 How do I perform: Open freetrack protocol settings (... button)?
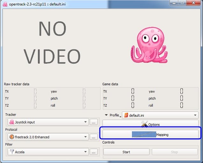[x=94, y=137]
